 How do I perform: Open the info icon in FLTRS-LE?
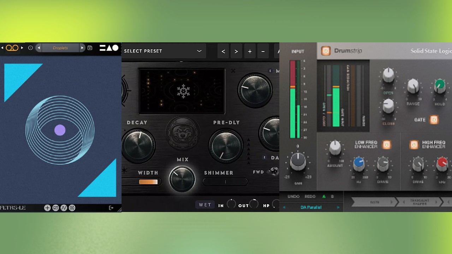click(x=30, y=48)
